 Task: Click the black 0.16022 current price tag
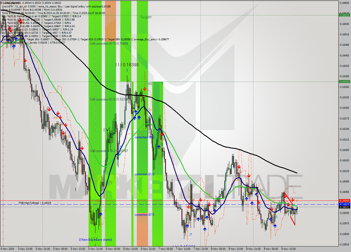[x=344, y=207]
